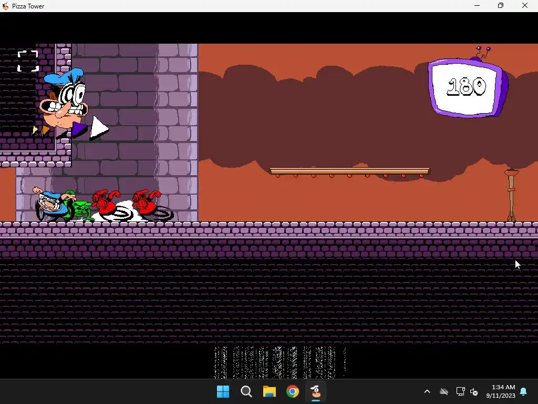Viewport: 538px width, 404px height.
Task: Click the white speed arrow indicator
Action: 99,128
